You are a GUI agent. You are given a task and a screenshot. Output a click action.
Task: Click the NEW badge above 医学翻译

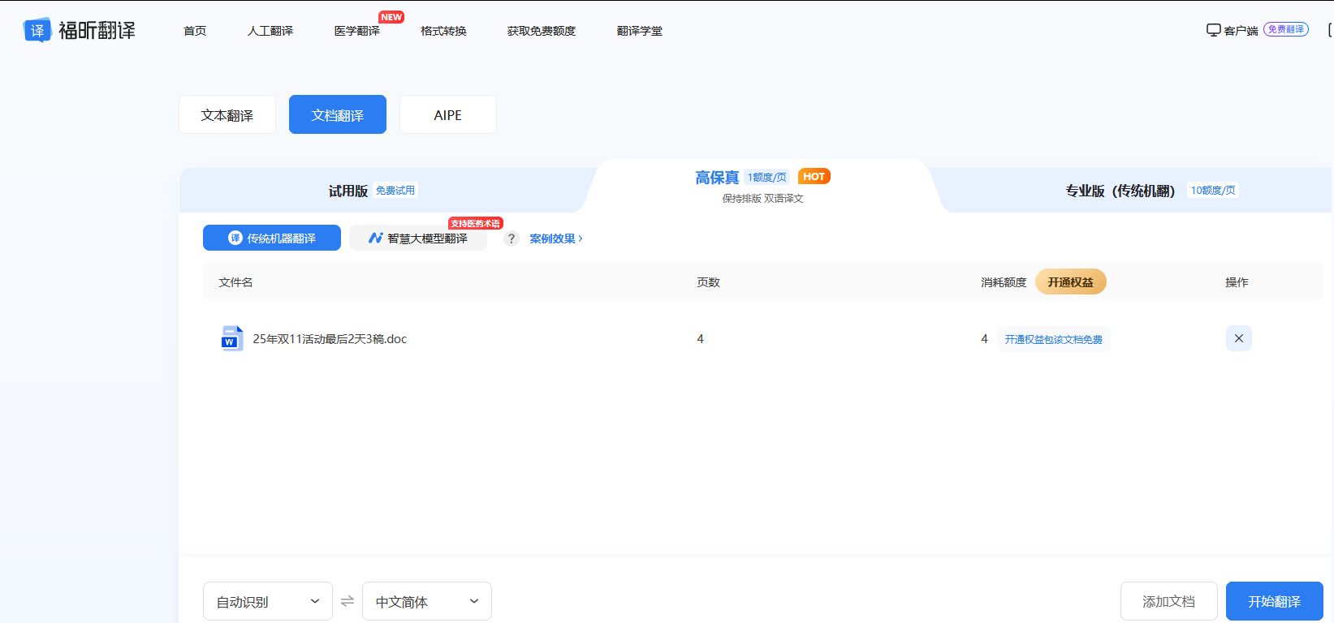pos(391,17)
